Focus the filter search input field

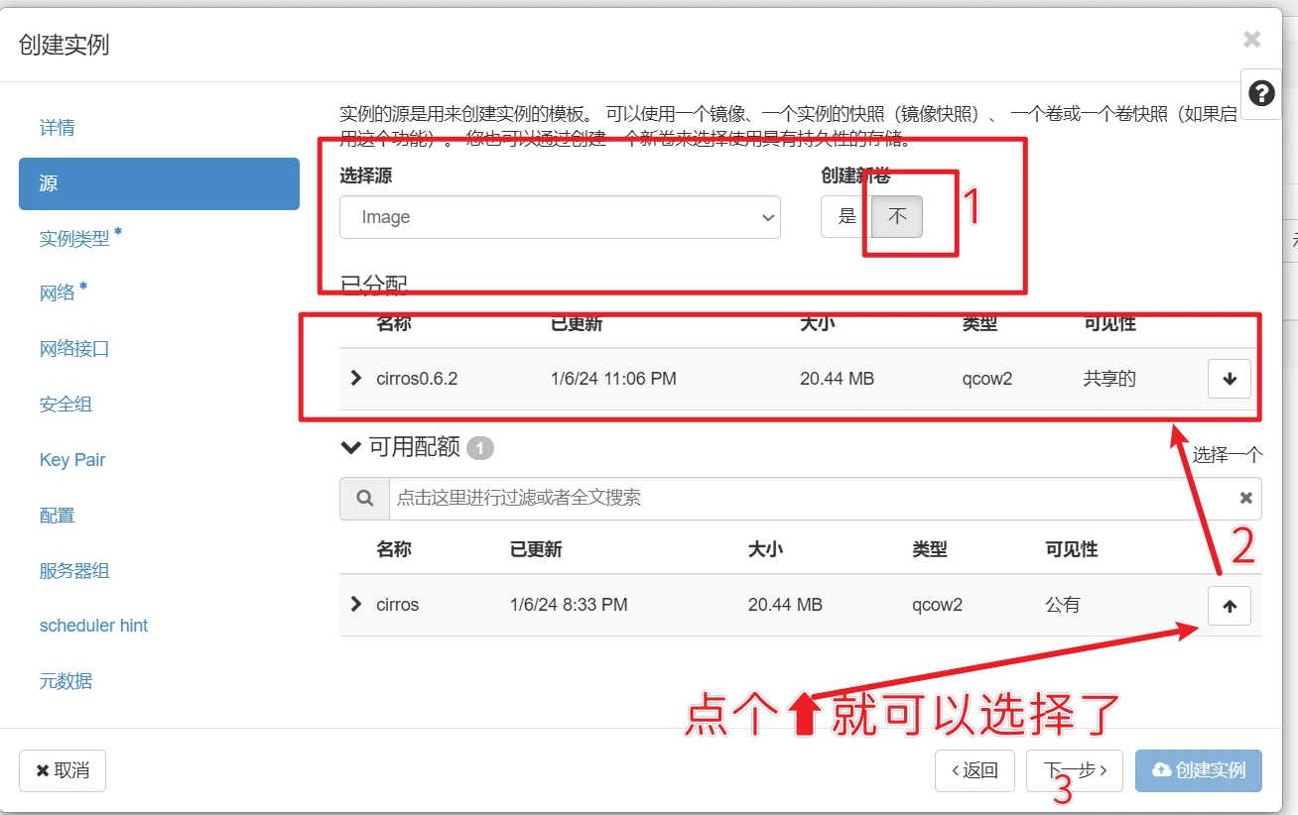pyautogui.click(x=809, y=499)
